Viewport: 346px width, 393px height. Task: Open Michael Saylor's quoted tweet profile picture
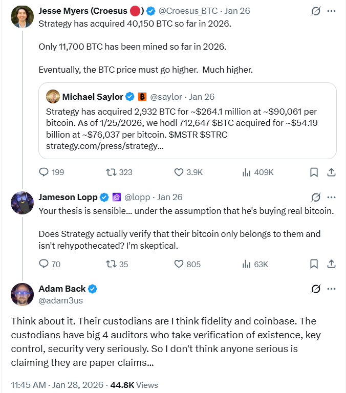tap(53, 97)
